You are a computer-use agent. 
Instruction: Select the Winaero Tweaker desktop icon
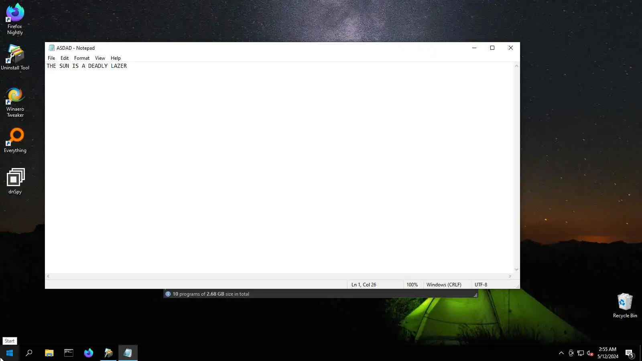15,103
